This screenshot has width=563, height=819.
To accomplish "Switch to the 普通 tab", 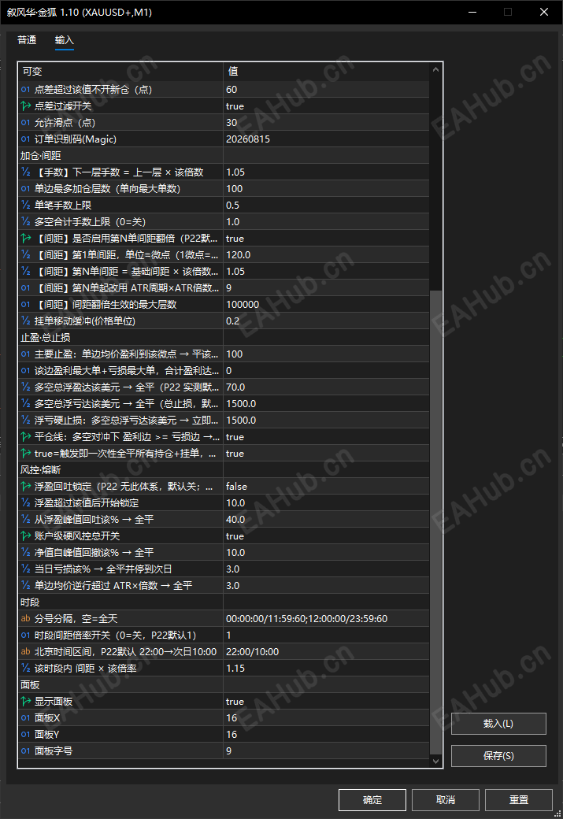I will [27, 40].
